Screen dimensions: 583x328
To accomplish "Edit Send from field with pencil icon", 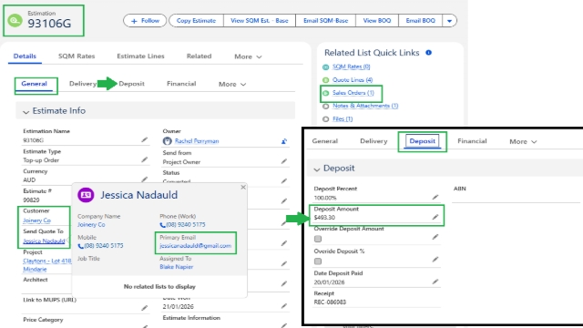I will pyautogui.click(x=284, y=161).
